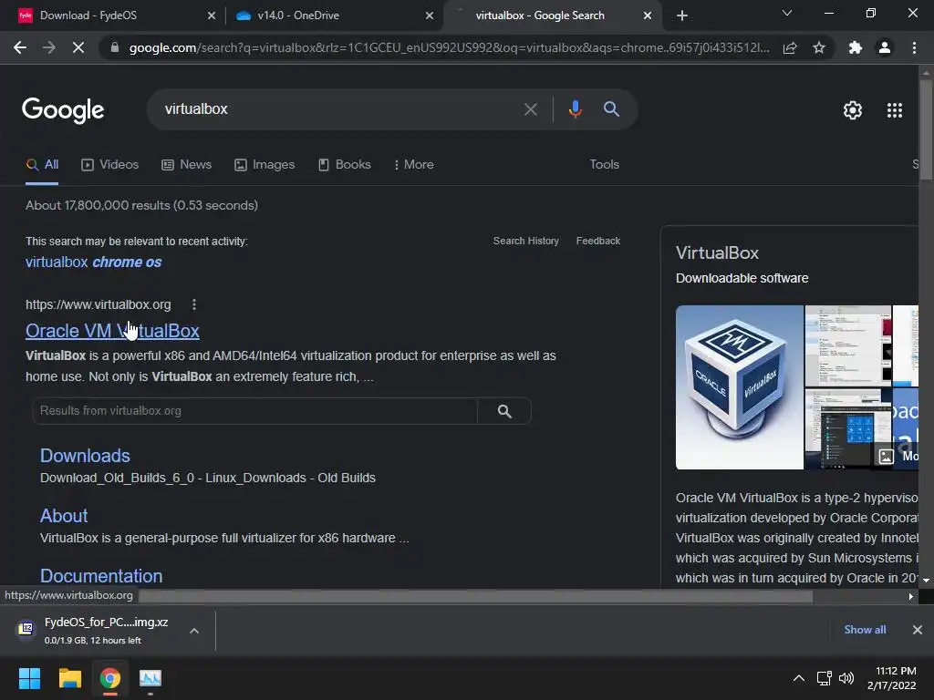This screenshot has width=934, height=700.
Task: Show all downloads
Action: [x=865, y=630]
